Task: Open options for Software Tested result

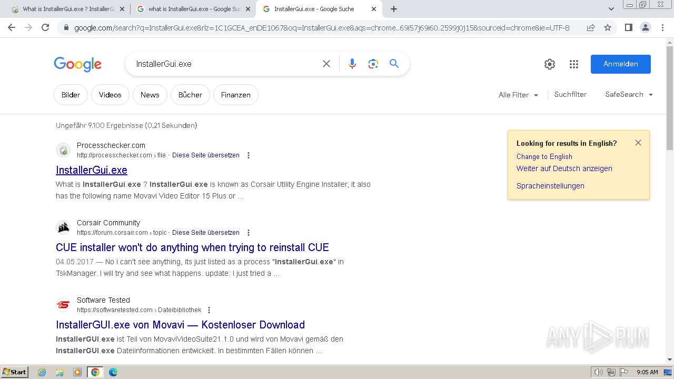Action: point(209,310)
